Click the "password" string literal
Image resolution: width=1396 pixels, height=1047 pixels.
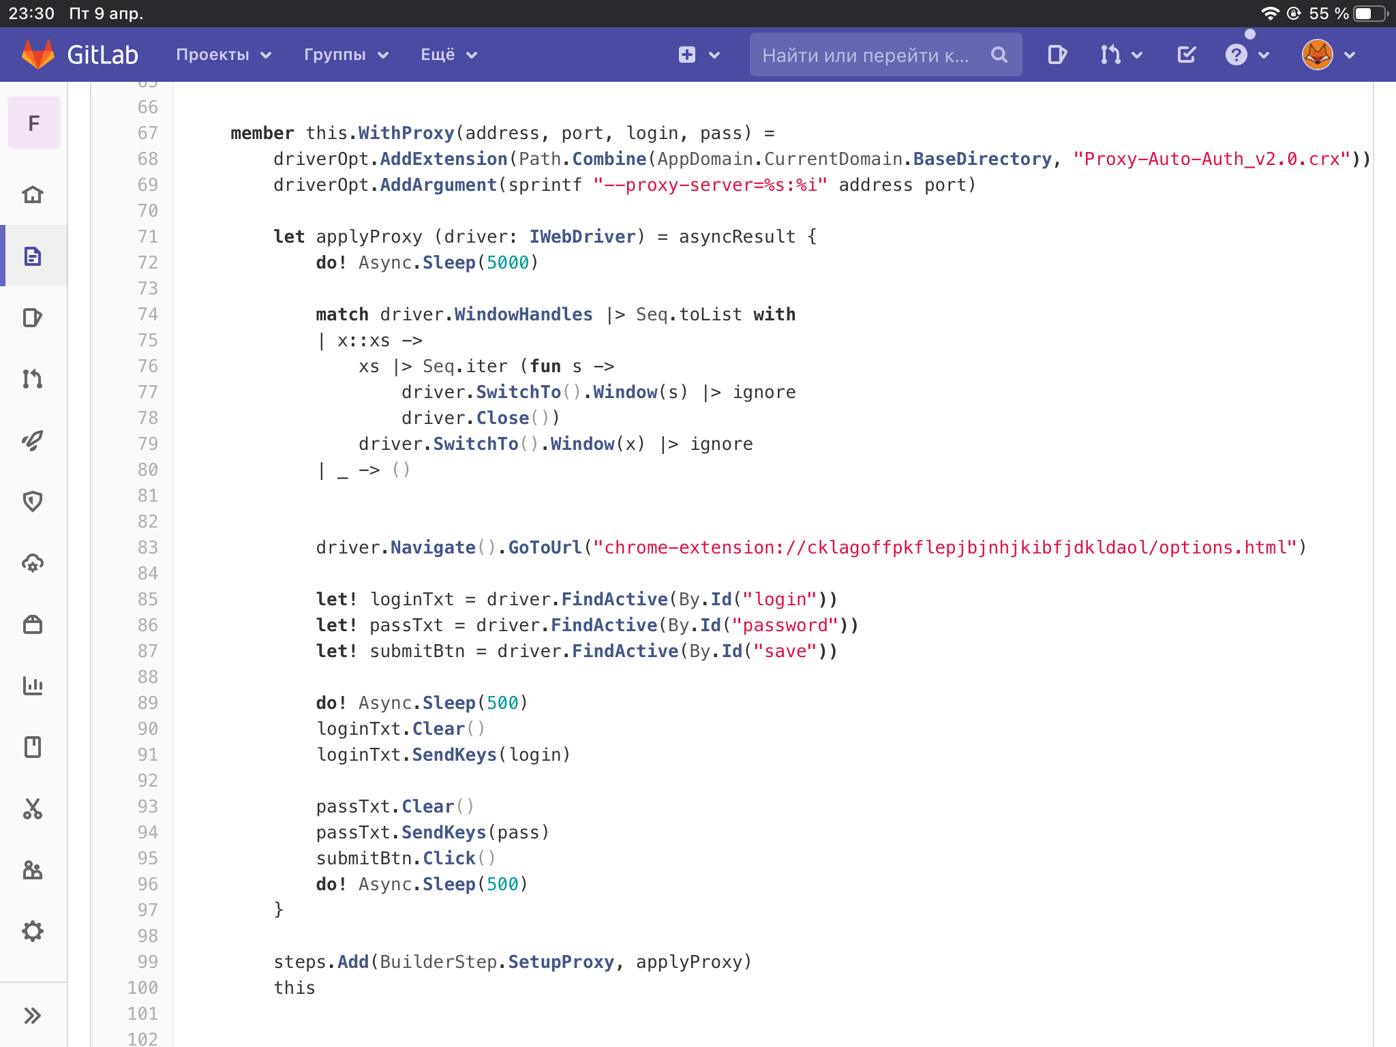[x=785, y=625]
